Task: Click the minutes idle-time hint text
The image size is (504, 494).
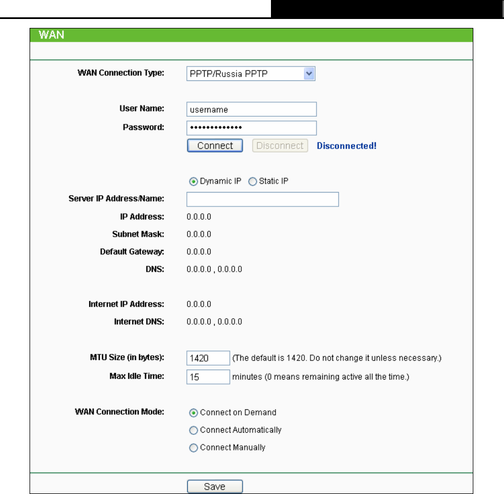Action: [x=321, y=377]
